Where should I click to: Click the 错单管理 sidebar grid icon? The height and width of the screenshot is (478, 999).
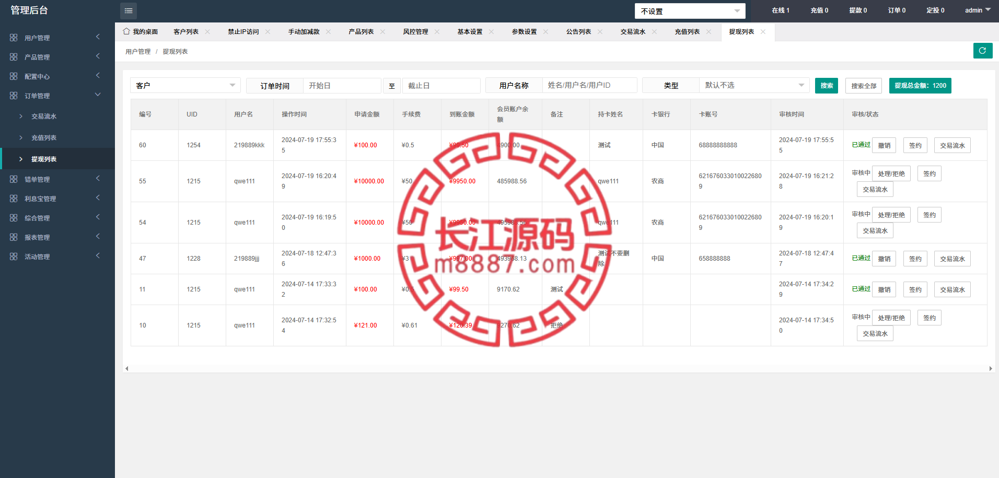click(14, 179)
